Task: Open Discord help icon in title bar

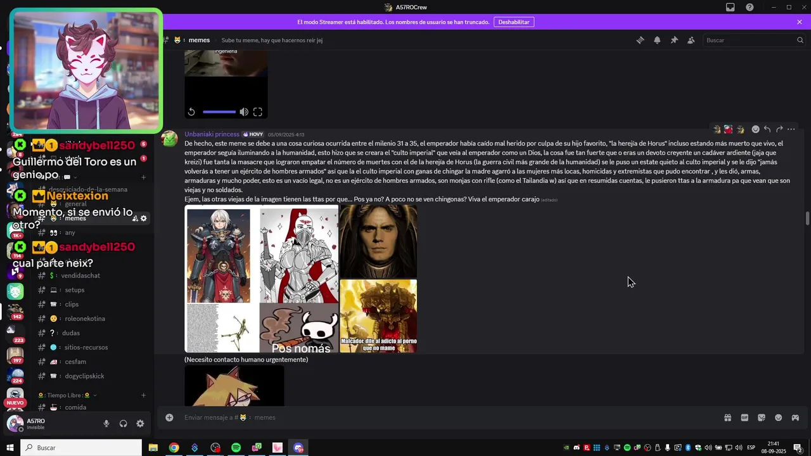Action: click(750, 7)
